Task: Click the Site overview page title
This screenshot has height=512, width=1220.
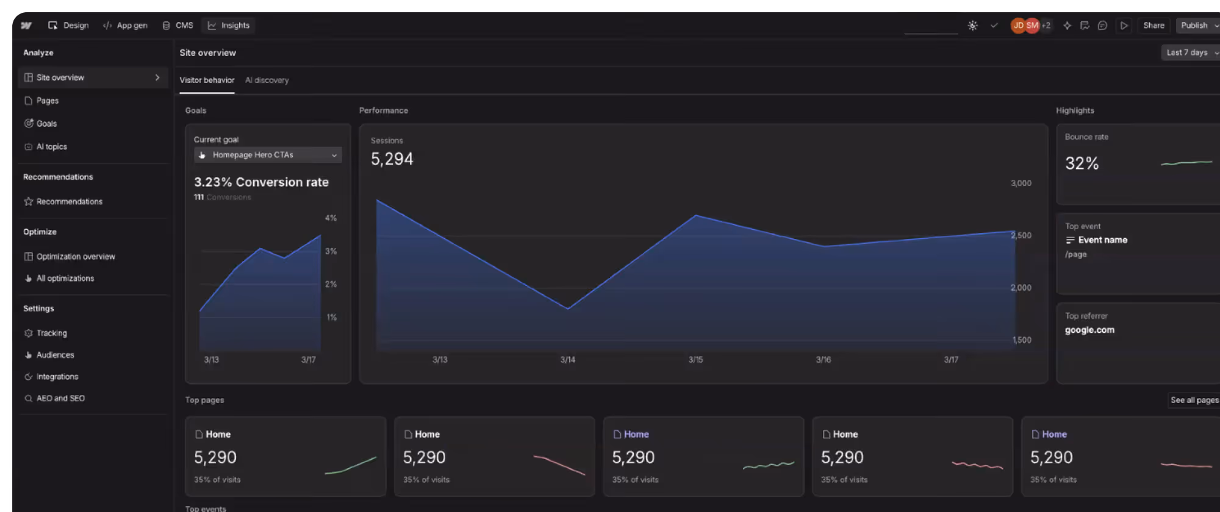Action: pyautogui.click(x=207, y=53)
